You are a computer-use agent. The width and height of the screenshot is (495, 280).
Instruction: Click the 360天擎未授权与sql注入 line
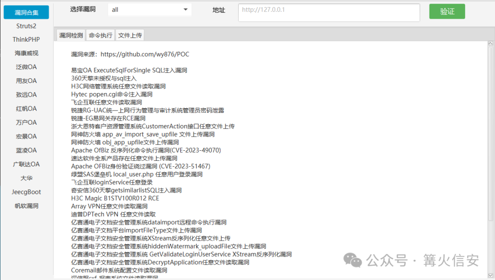(104, 78)
